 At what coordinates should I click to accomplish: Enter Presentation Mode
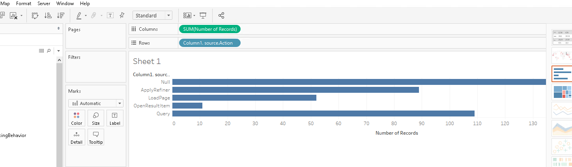[203, 15]
